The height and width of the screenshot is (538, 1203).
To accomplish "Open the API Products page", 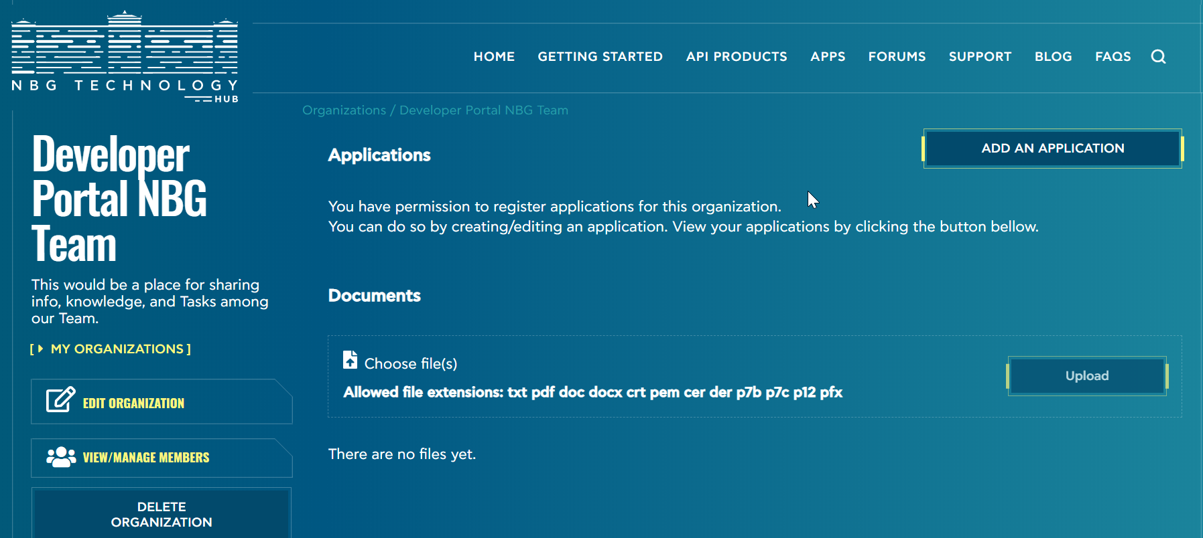I will click(x=736, y=57).
